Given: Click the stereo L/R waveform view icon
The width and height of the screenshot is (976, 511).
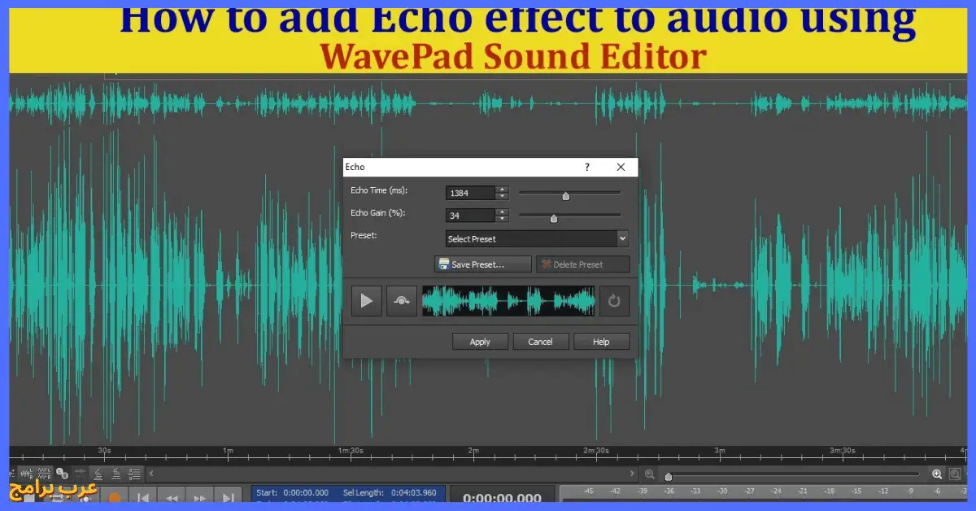Looking at the screenshot, I should pyautogui.click(x=26, y=473).
